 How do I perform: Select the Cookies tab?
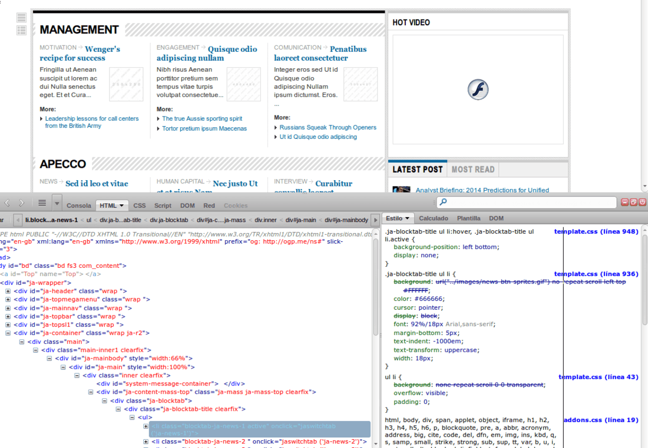pyautogui.click(x=236, y=205)
